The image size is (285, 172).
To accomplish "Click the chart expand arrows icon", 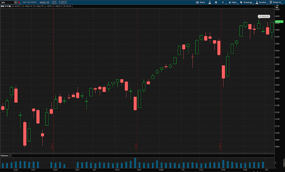I will tap(277, 6).
